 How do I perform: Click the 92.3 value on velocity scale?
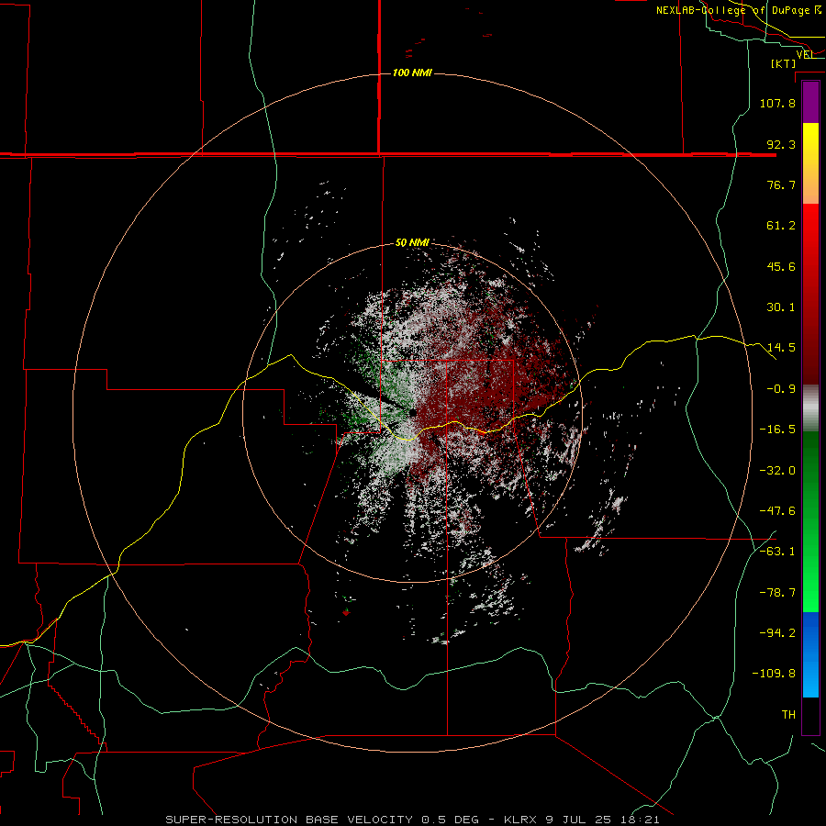(781, 144)
